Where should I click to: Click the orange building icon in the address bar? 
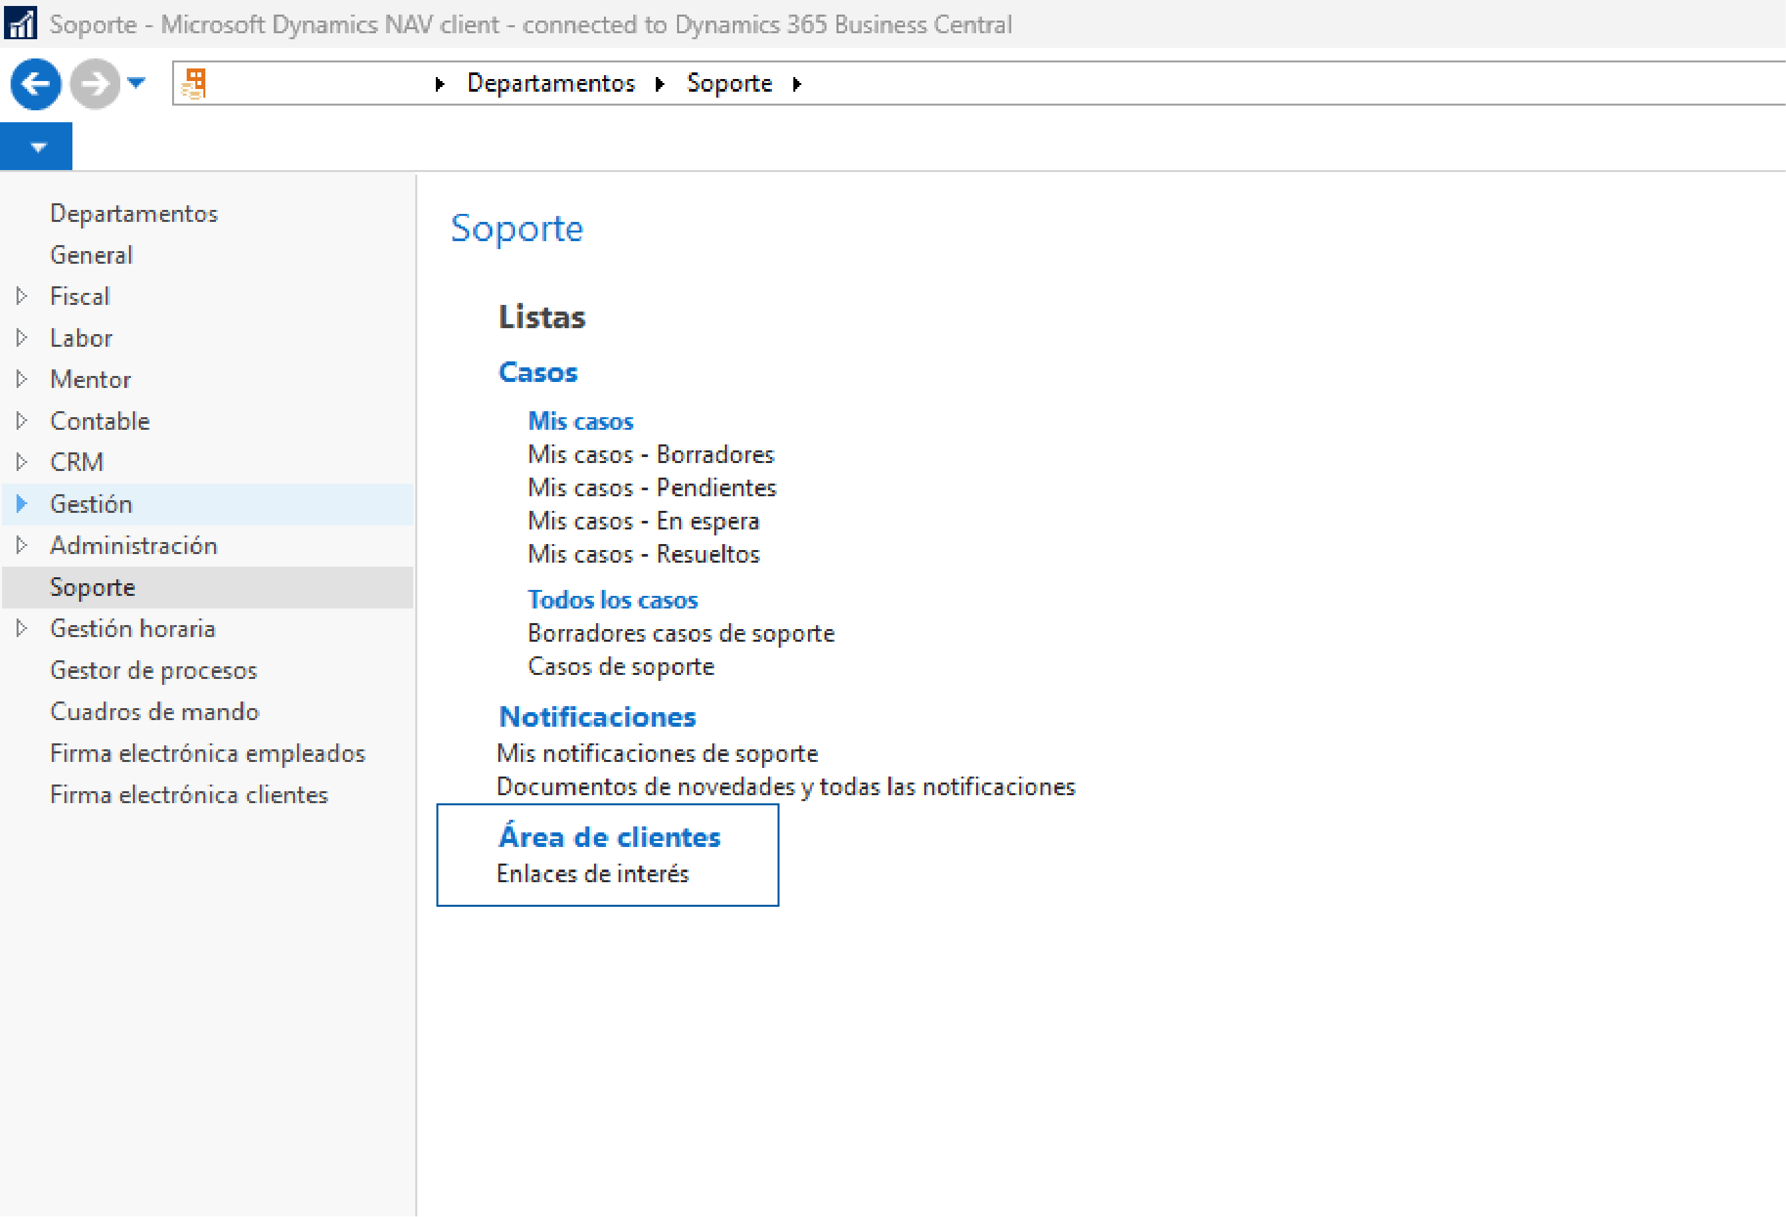(195, 83)
